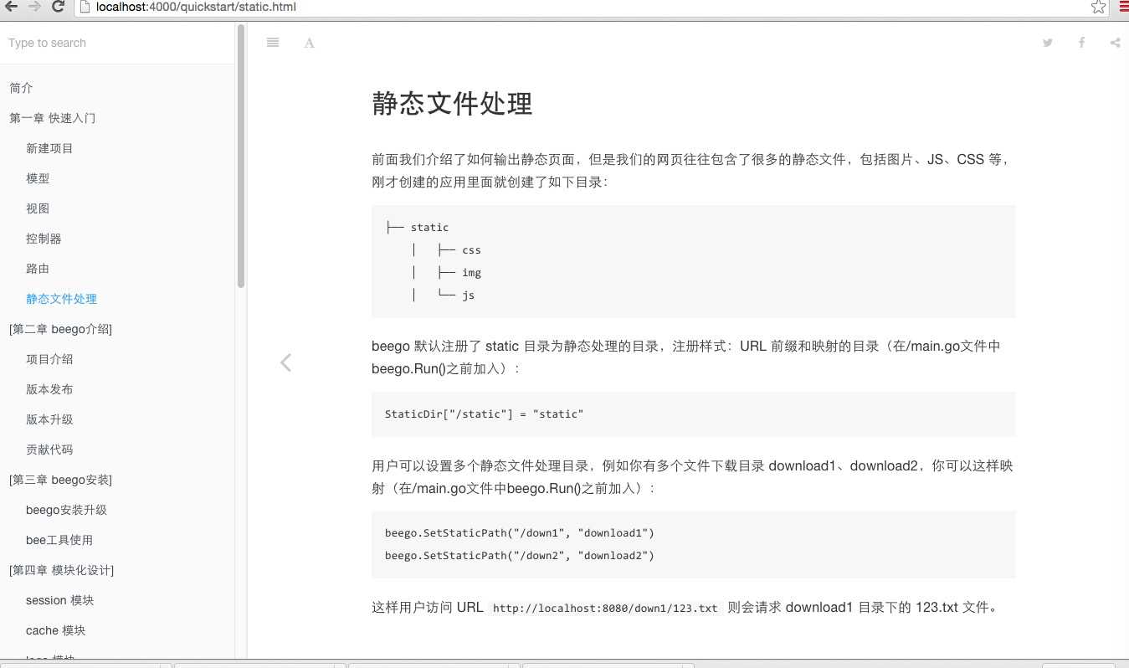Open 版本发布 sidebar entry
Screen dimensions: 1129x668
(49, 389)
